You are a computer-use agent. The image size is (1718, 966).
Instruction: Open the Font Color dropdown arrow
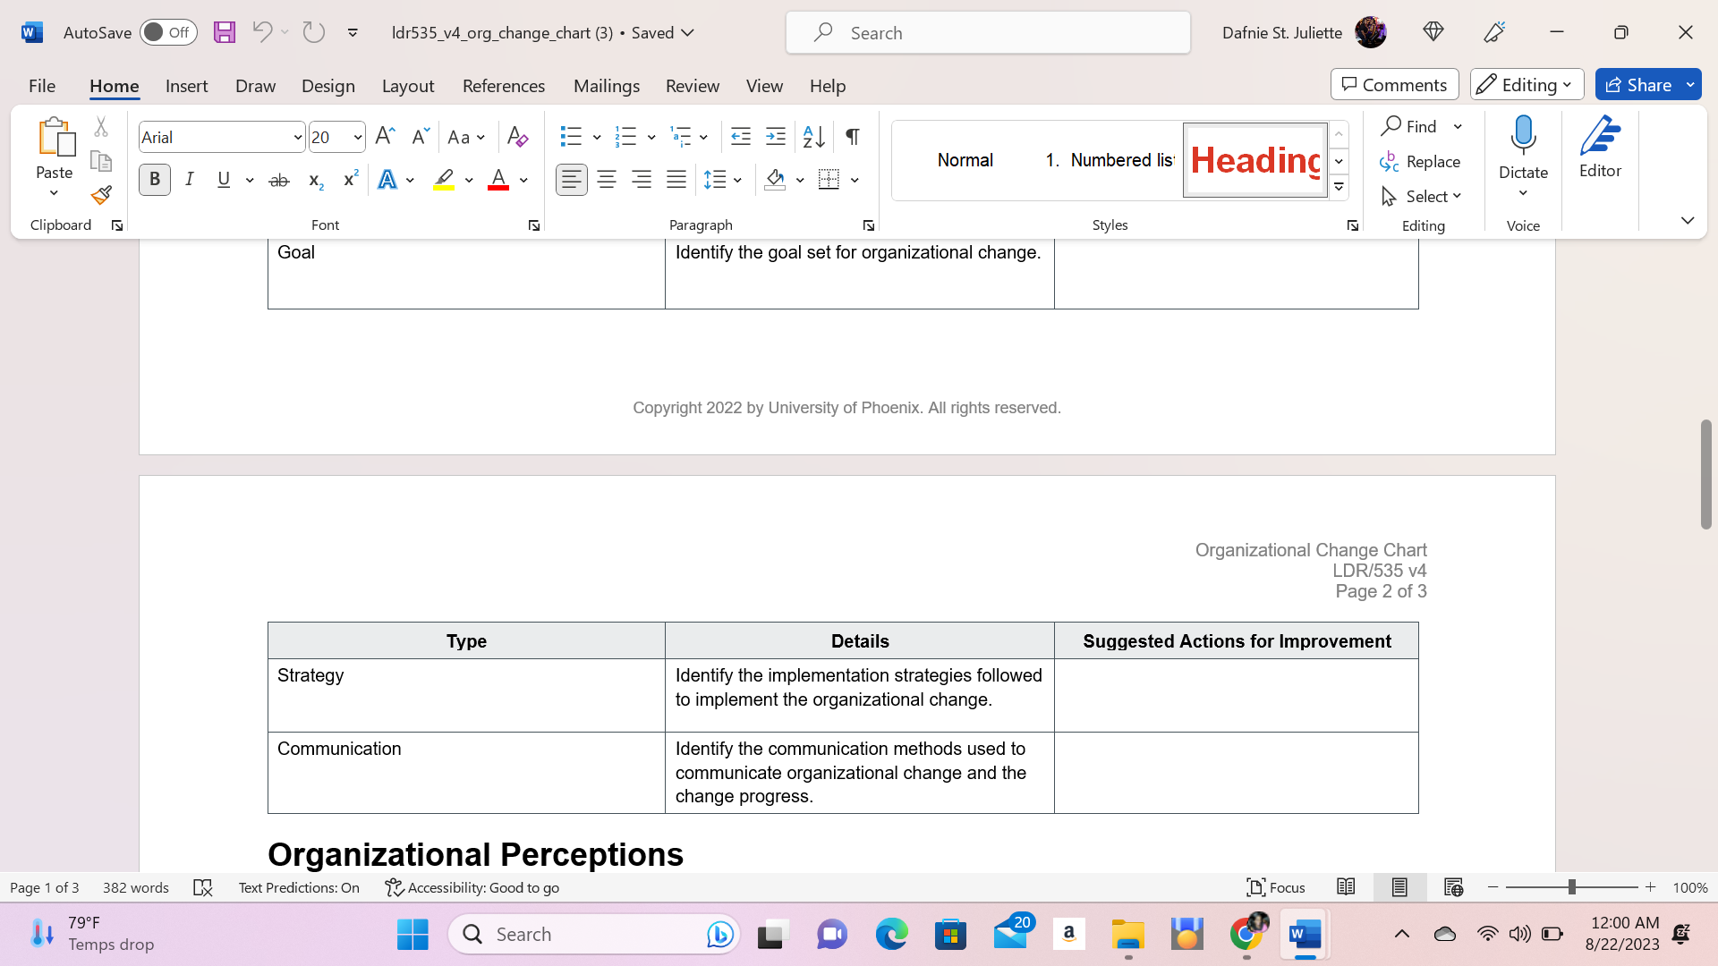pos(523,180)
